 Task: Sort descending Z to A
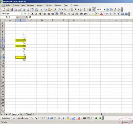pyautogui.click(x=85, y=10)
